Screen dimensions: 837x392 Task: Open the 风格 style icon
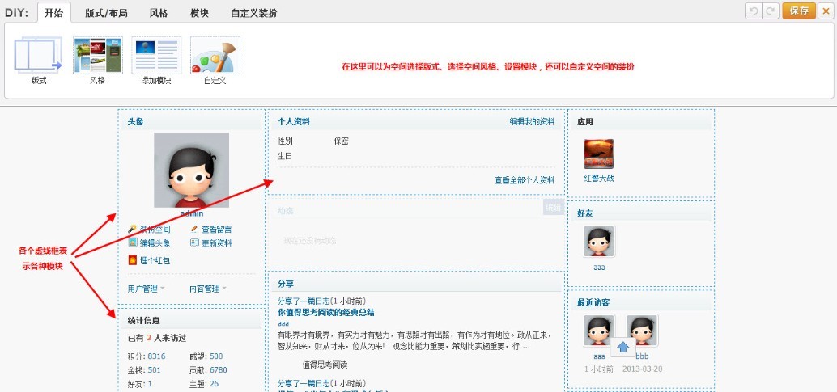point(97,56)
